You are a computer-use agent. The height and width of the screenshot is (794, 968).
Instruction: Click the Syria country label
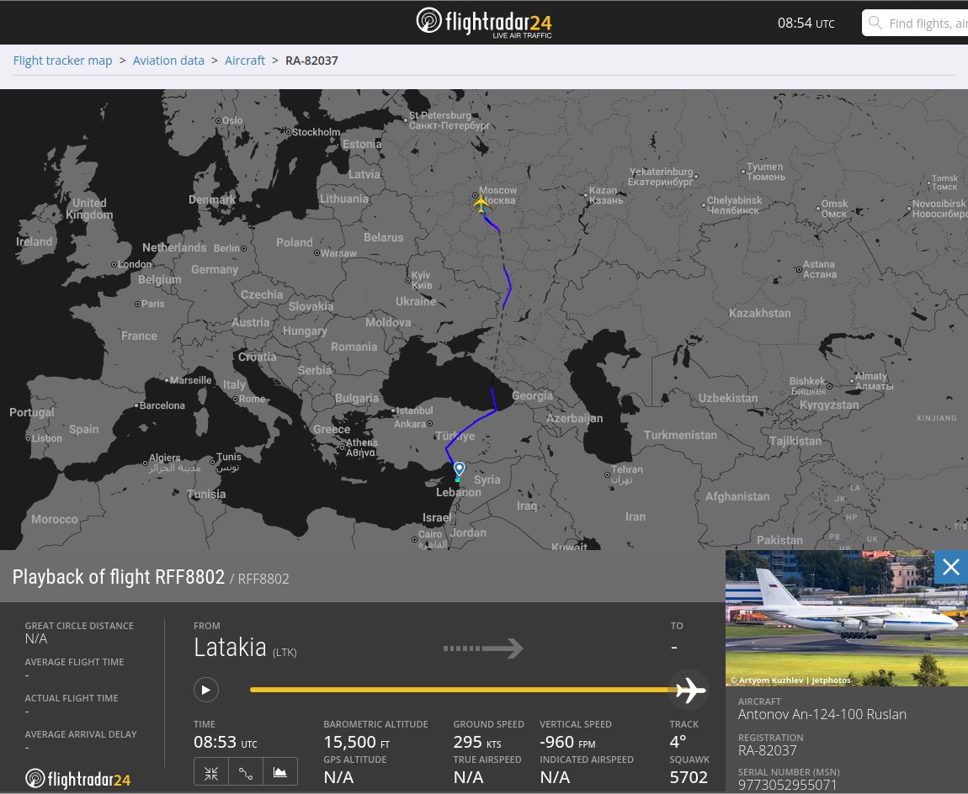click(x=487, y=479)
